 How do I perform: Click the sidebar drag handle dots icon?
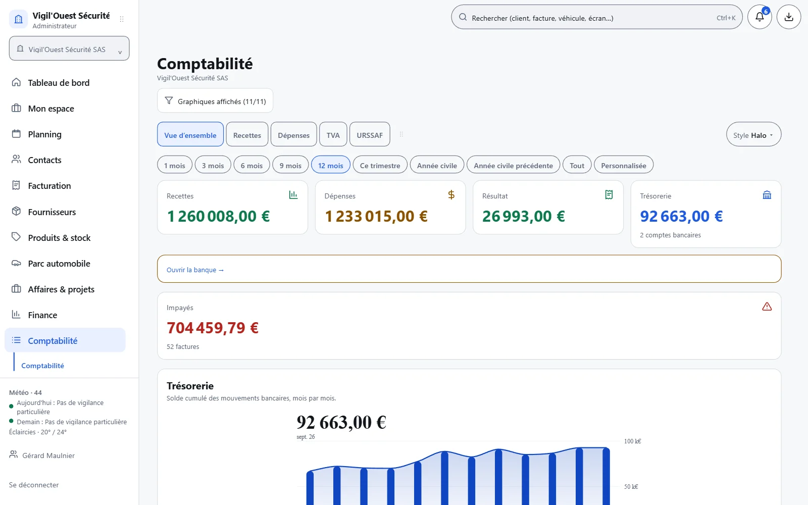[x=122, y=19]
